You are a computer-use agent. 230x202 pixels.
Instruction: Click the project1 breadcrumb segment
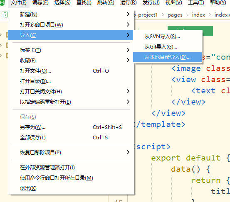click(x=146, y=15)
